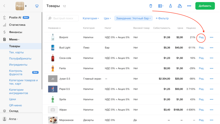Viewport: 220px width, 124px height.
Task: Click the Наценка column header
Action: (191, 28)
